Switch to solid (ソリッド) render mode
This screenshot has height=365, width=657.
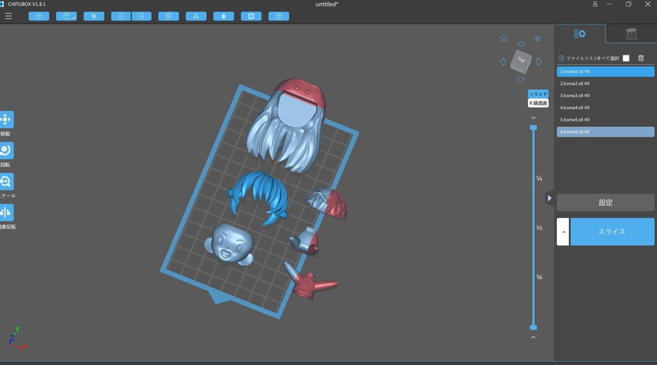click(538, 94)
